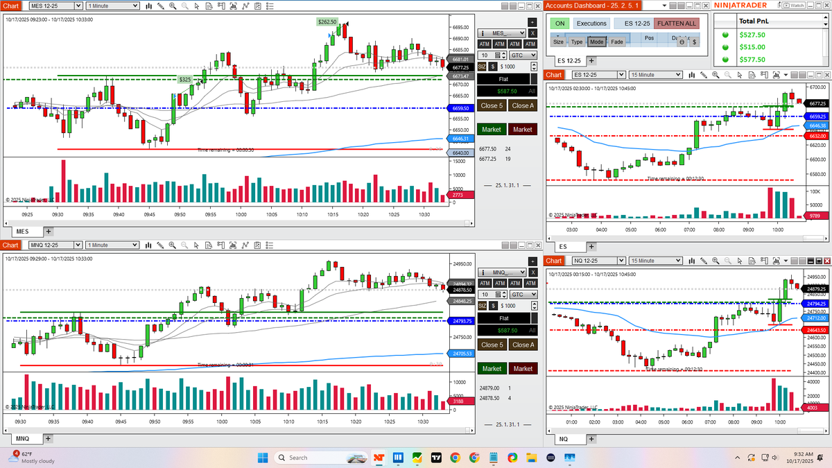Screen dimensions: 832x468
Task: Click zoom in magnifier on MES chart toolbar
Action: coord(173,6)
